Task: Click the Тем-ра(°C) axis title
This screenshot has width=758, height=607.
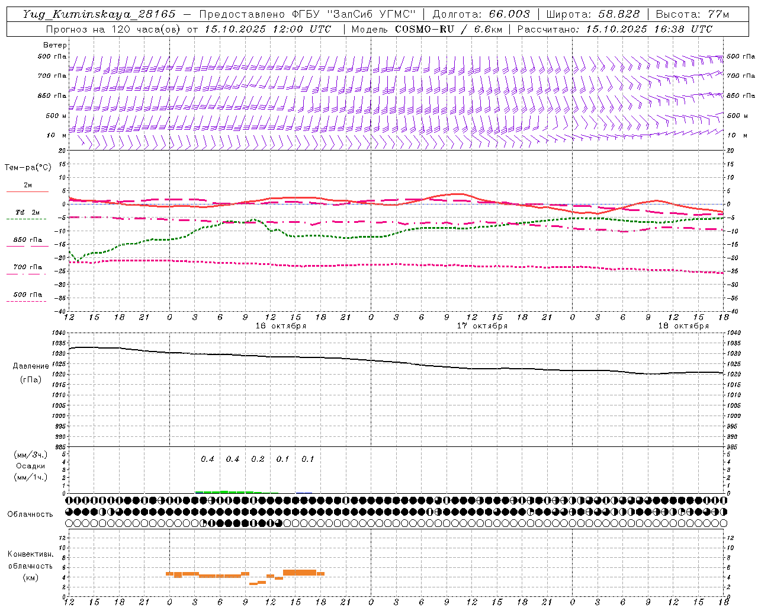Action: [28, 168]
